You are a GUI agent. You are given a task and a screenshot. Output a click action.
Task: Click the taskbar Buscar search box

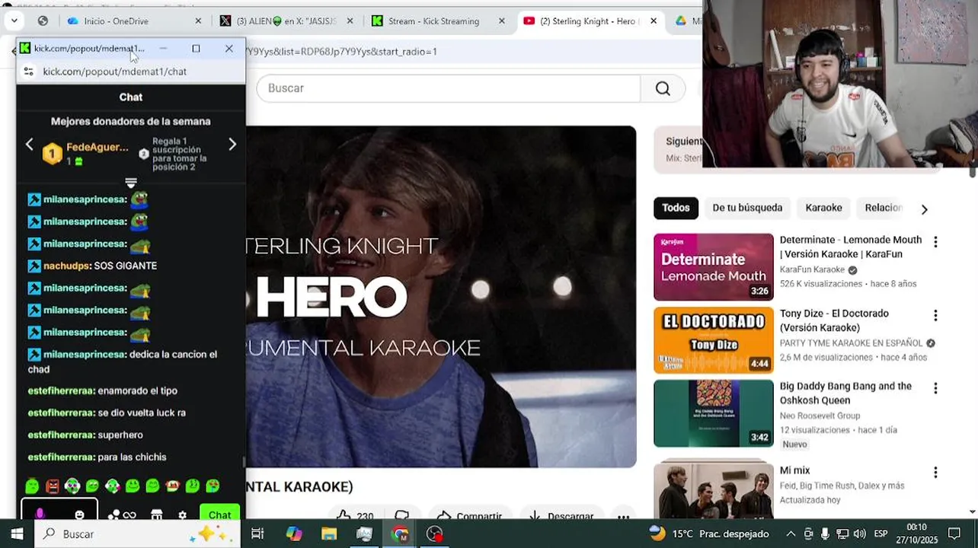pos(137,534)
